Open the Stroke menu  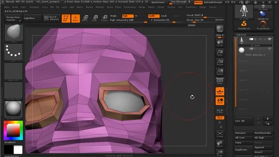pos(160,7)
